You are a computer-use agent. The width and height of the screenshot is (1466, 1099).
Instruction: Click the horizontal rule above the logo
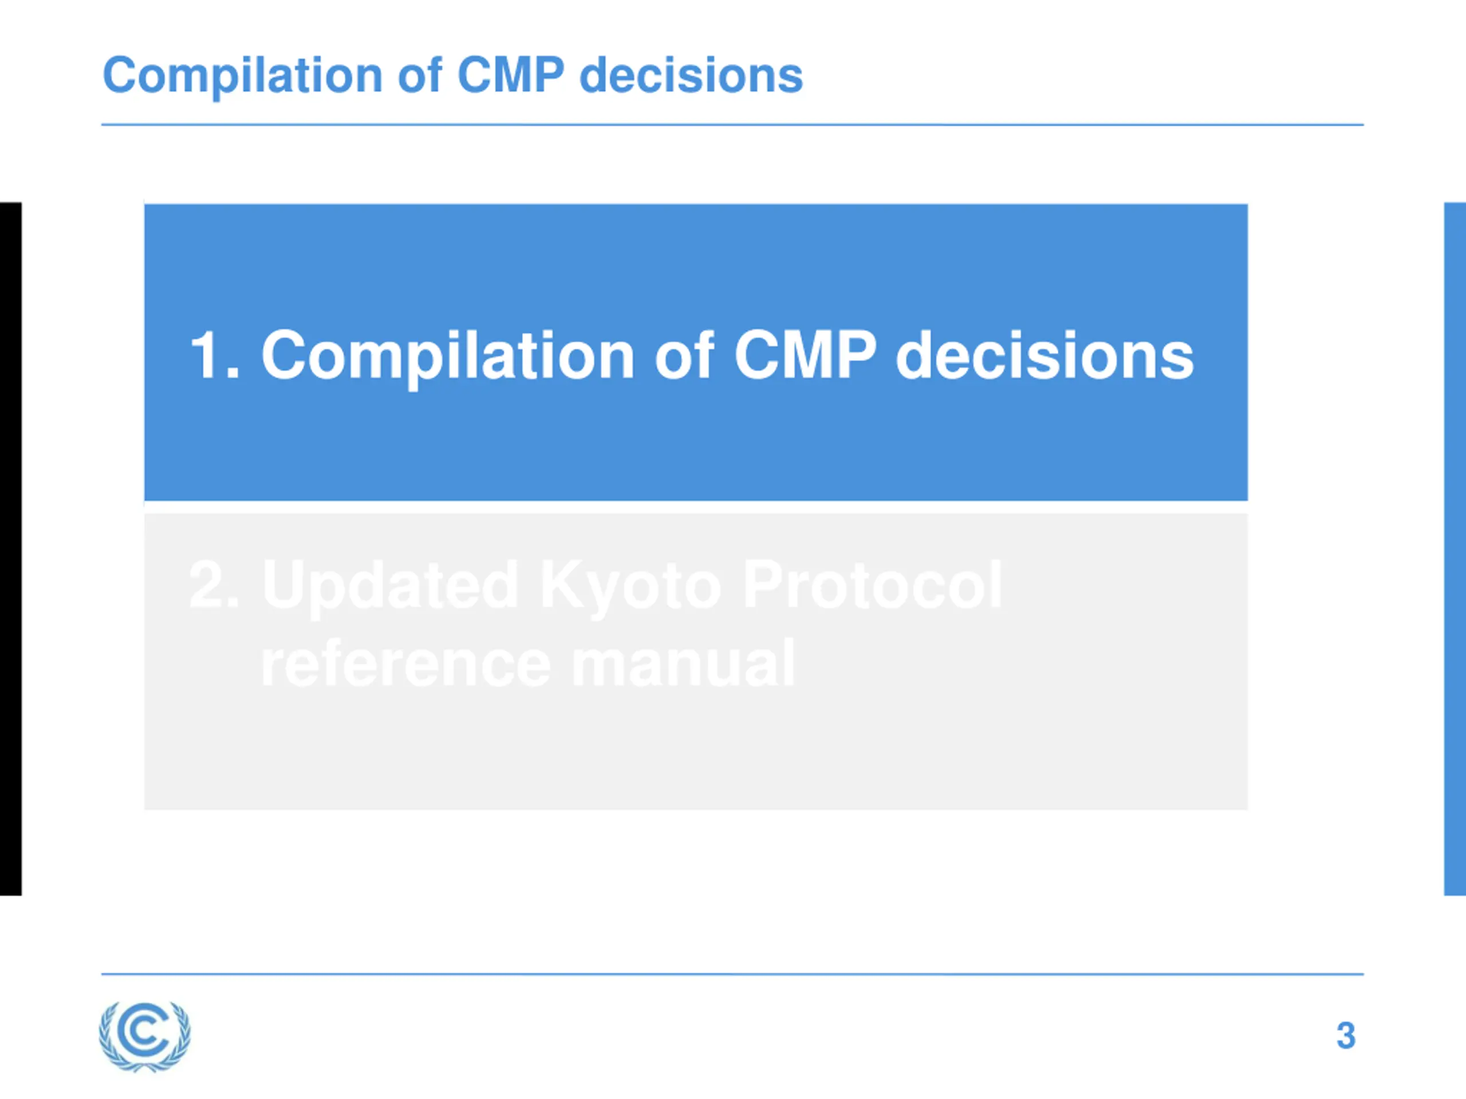(x=732, y=974)
